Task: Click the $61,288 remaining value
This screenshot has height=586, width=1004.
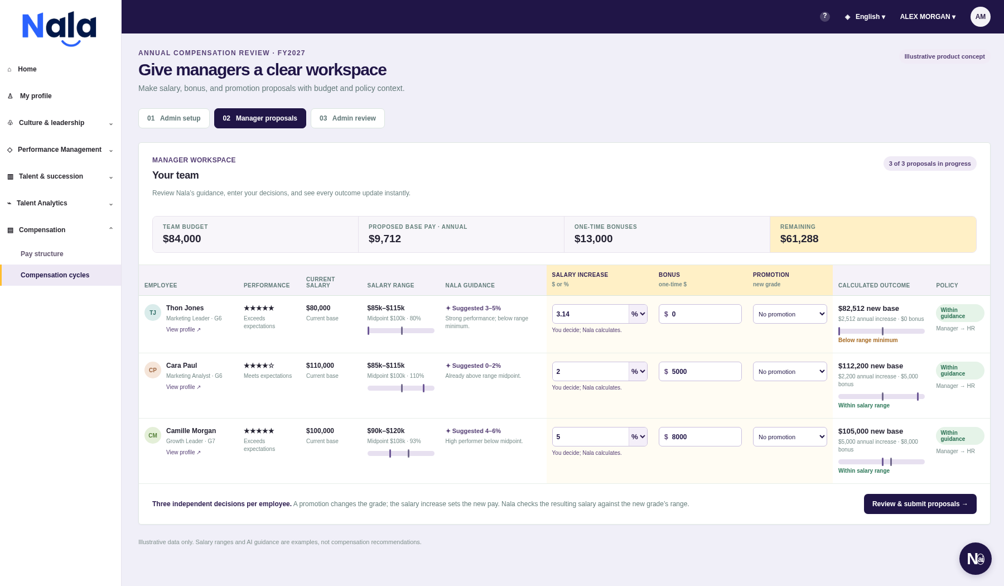Action: pos(799,239)
